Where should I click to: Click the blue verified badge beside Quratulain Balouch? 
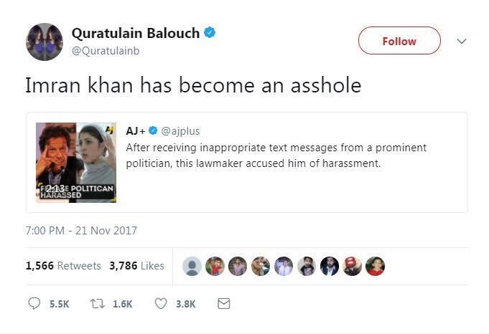pyautogui.click(x=210, y=33)
